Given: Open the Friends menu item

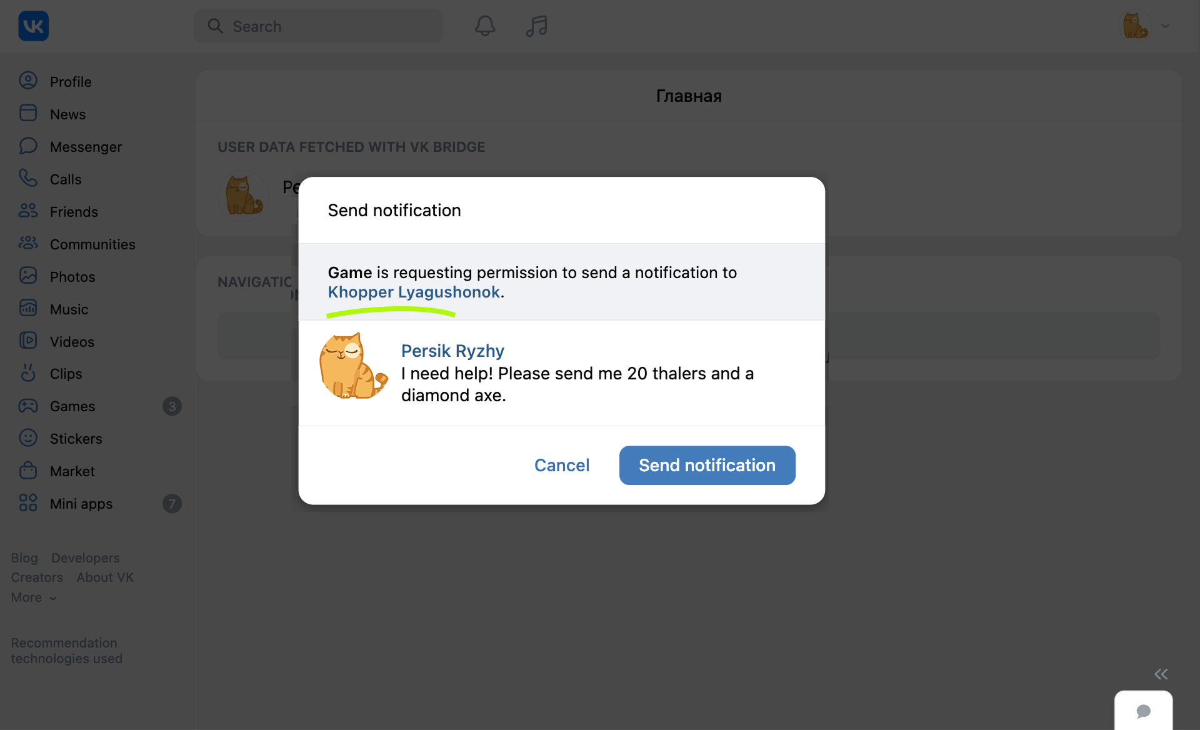Looking at the screenshot, I should (x=74, y=212).
